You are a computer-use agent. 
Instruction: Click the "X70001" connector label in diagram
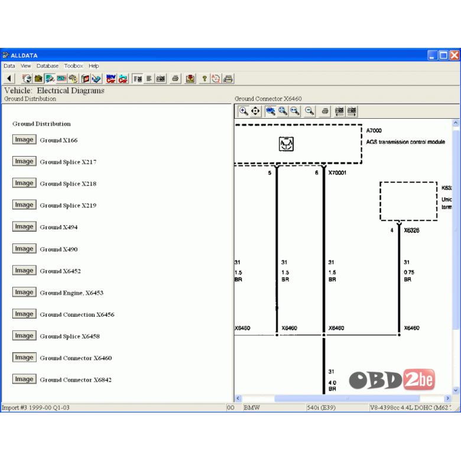point(337,173)
